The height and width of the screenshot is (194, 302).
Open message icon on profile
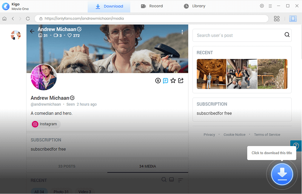click(x=165, y=80)
